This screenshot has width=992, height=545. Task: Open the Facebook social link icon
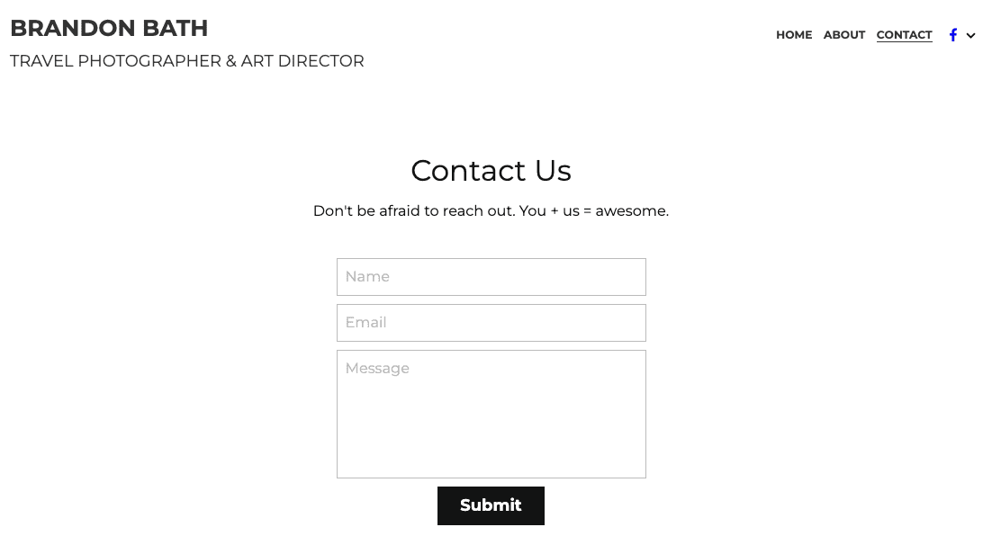(952, 35)
